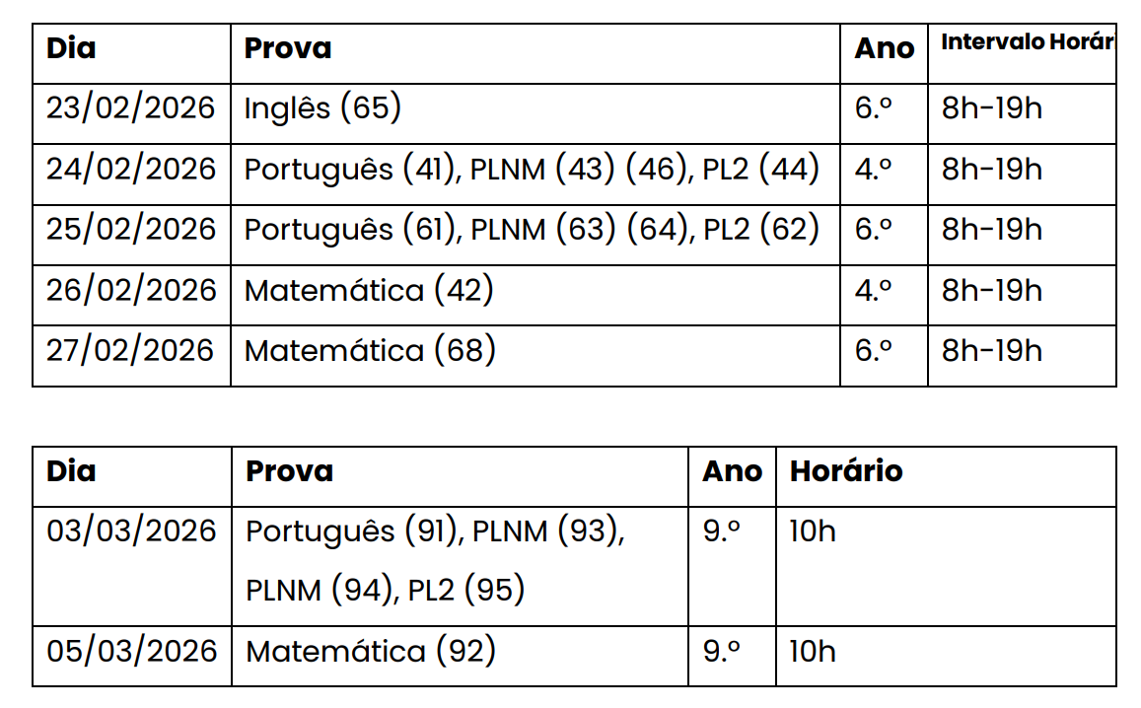Click the date 26/02/2026
This screenshot has height=708, width=1141.
pyautogui.click(x=130, y=290)
